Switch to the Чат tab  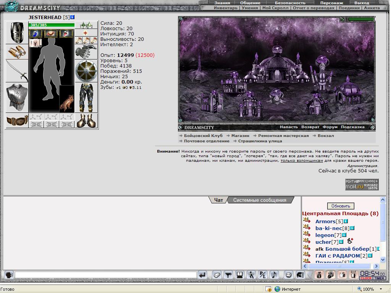pyautogui.click(x=218, y=200)
